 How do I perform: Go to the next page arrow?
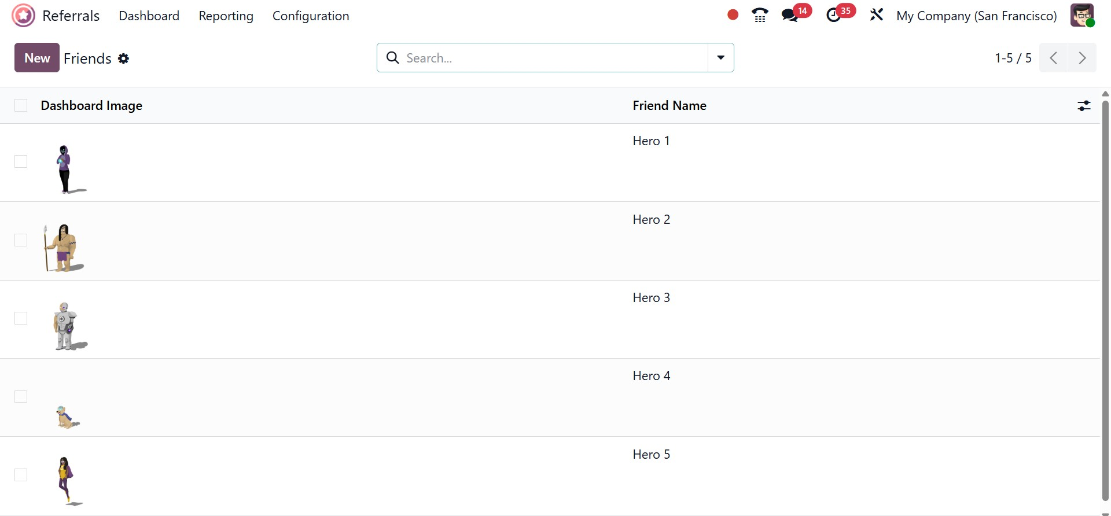click(1082, 58)
